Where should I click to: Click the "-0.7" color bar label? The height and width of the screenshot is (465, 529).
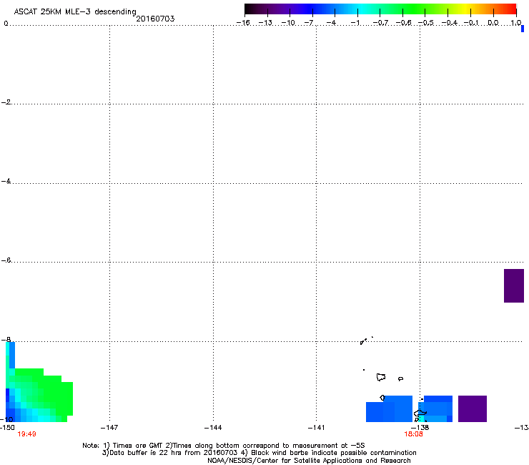point(380,23)
